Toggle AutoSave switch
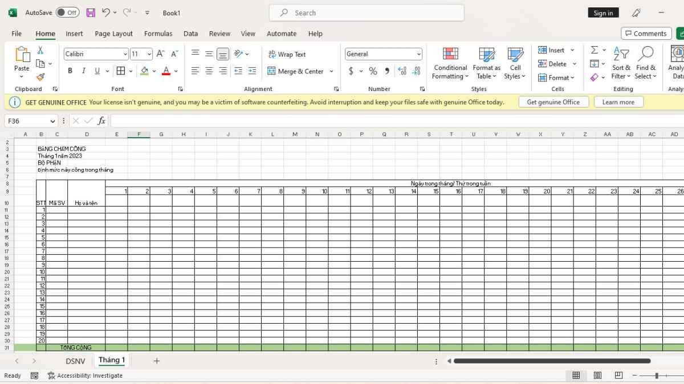The height and width of the screenshot is (384, 684). coord(67,13)
